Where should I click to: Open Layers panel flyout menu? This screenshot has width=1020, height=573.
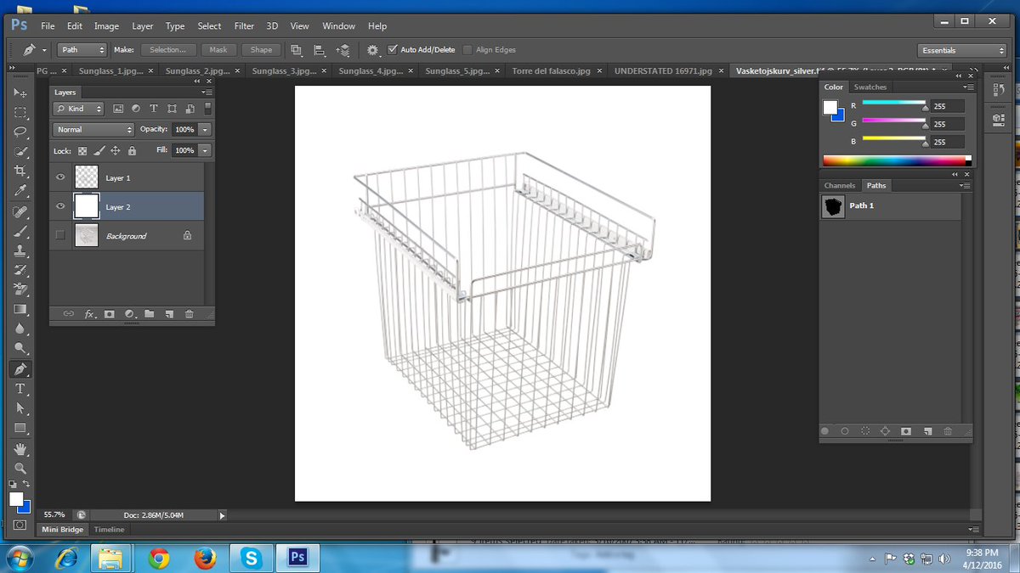click(x=207, y=92)
